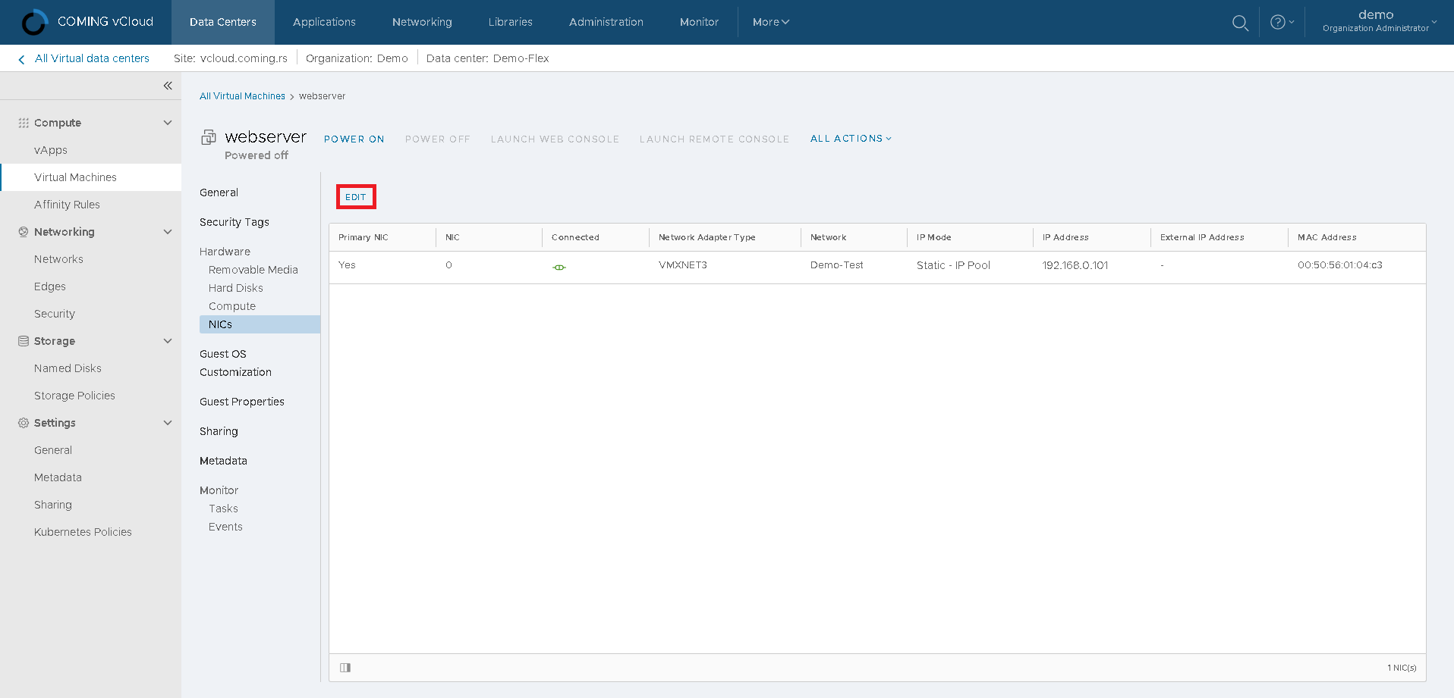This screenshot has width=1454, height=698.
Task: Open the column chooser icon below grid
Action: 345,668
